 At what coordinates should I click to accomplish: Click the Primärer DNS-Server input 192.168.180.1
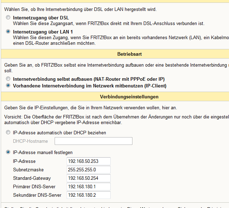pyautogui.click(x=88, y=186)
